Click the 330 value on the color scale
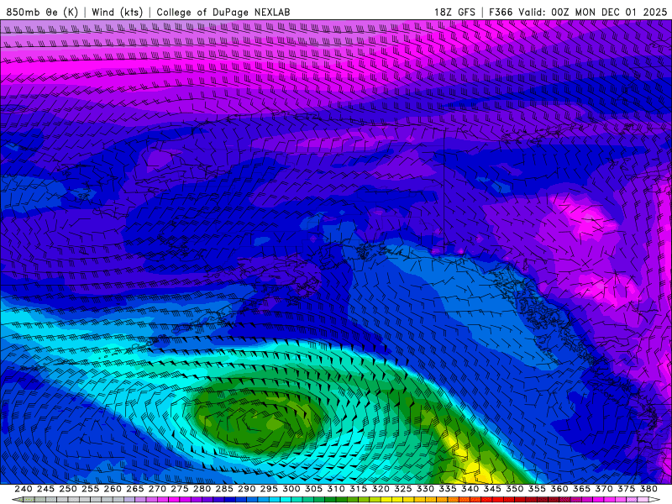Viewport: 672px width, 504px height. [x=425, y=489]
